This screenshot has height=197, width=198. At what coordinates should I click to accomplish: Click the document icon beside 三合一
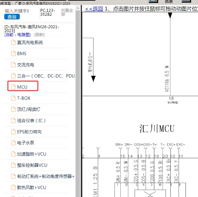click(x=13, y=76)
